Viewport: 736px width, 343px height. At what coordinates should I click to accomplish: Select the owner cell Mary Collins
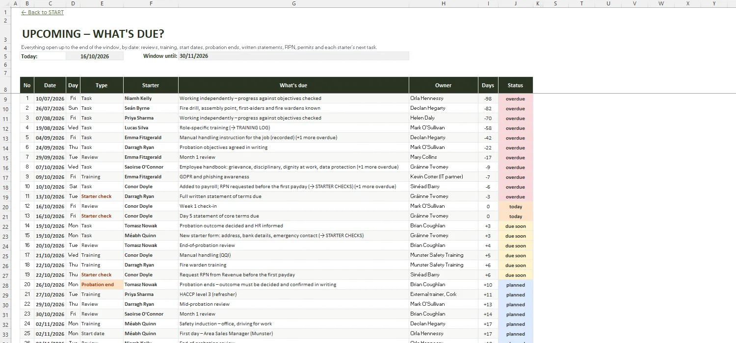444,157
